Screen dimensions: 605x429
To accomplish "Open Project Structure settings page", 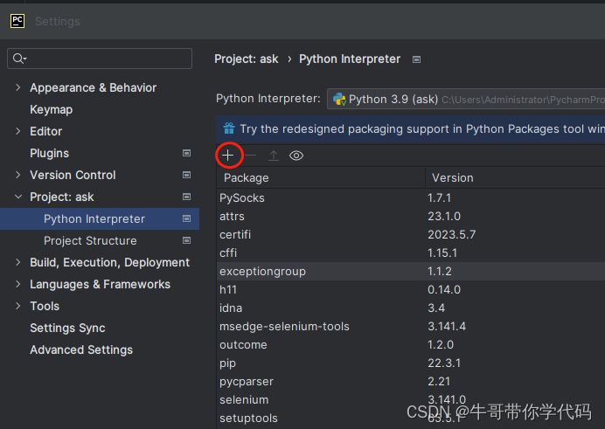I will [x=90, y=240].
